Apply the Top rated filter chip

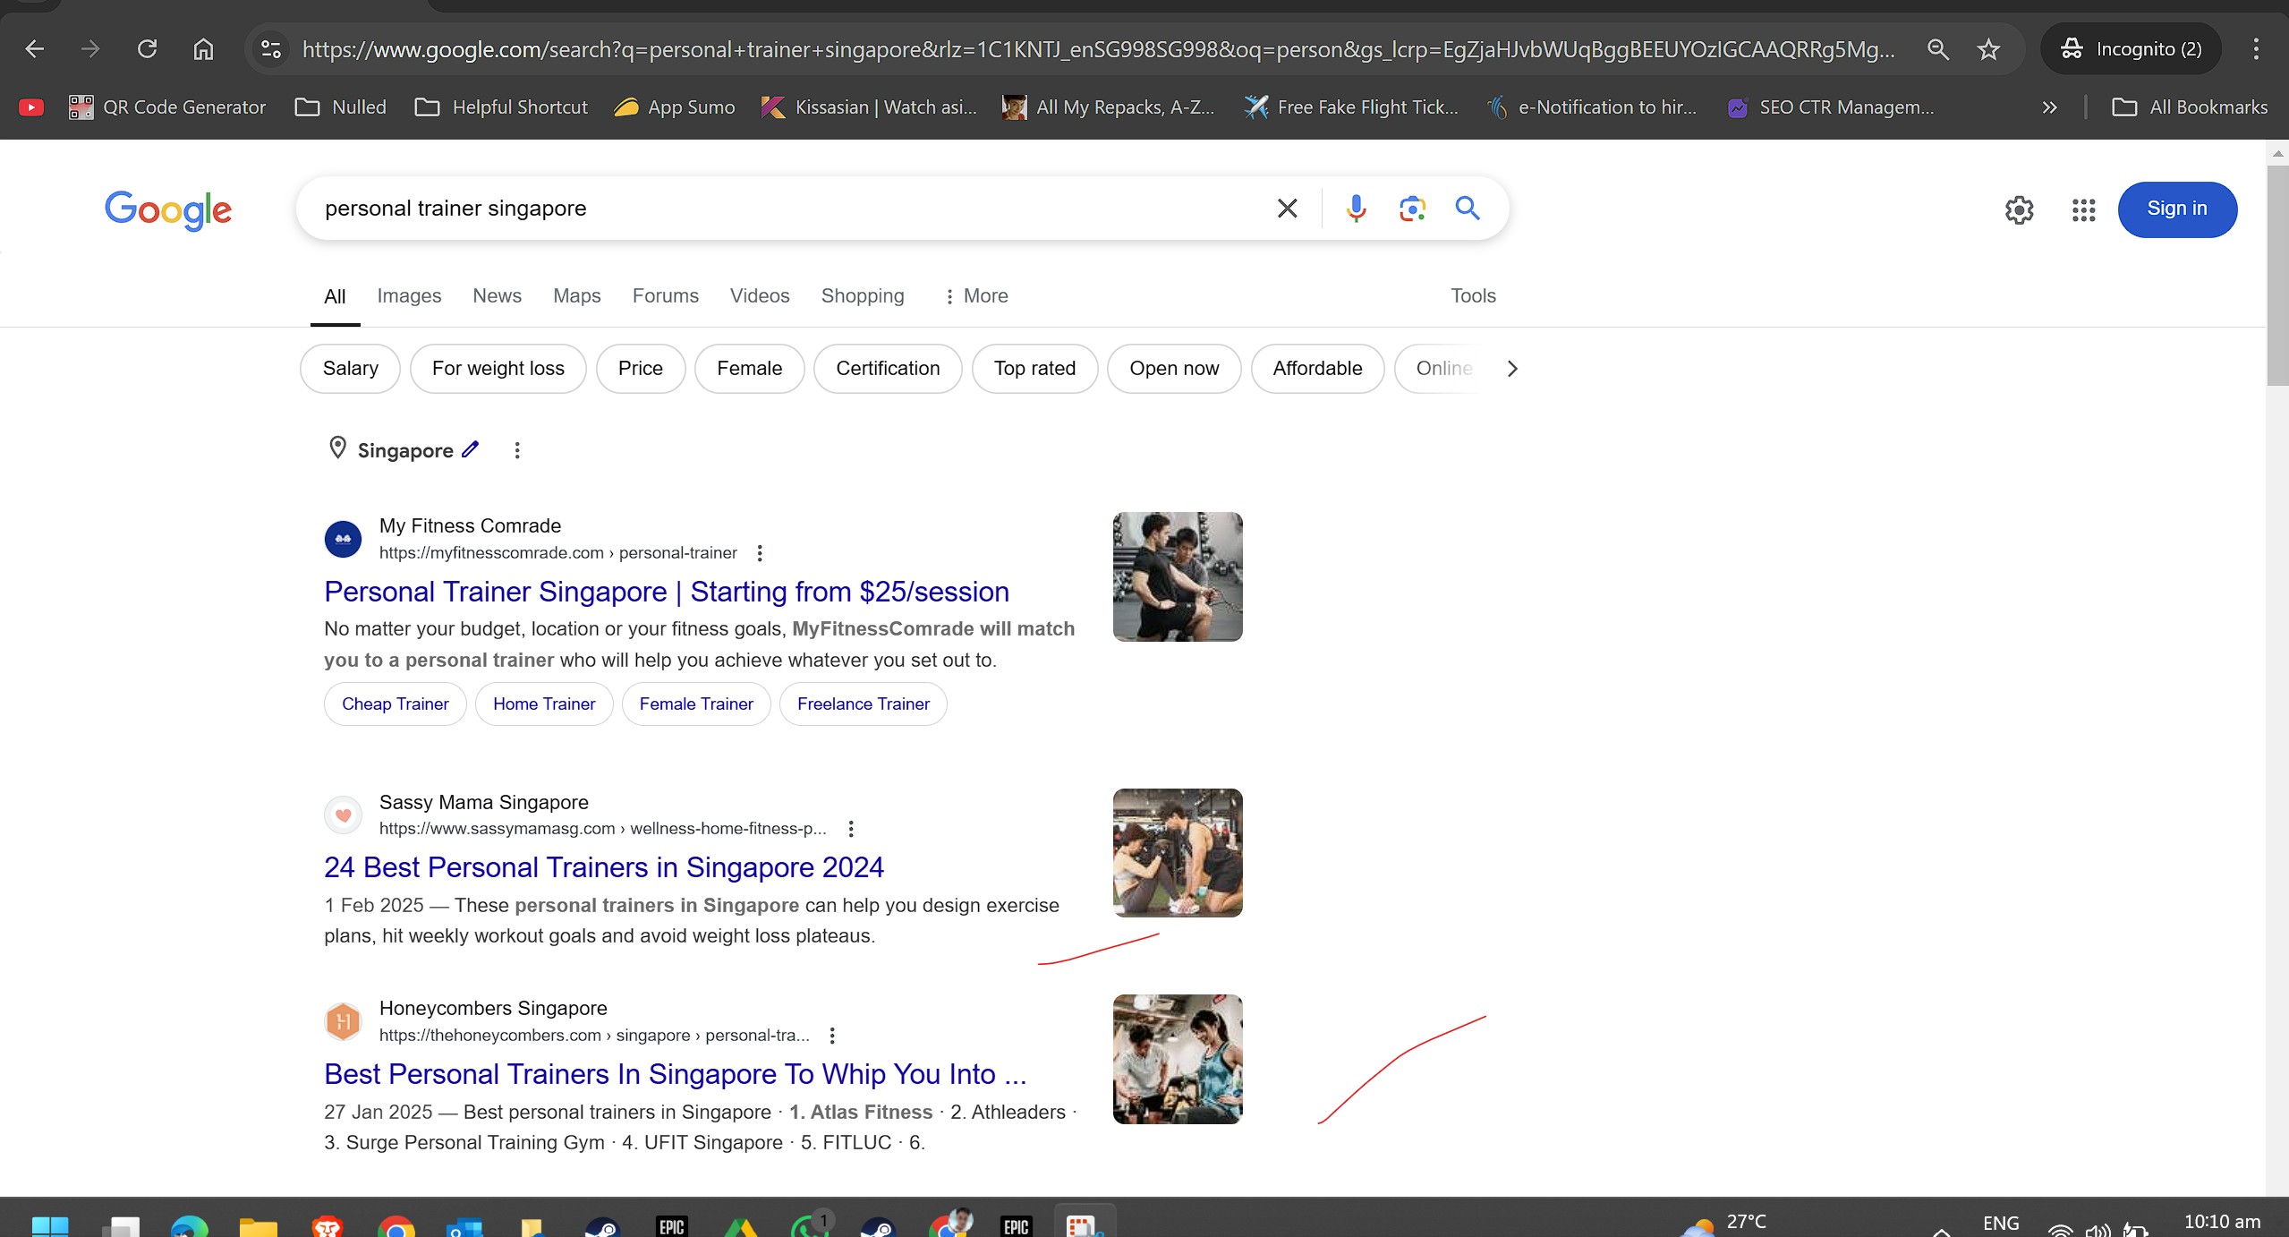1034,368
